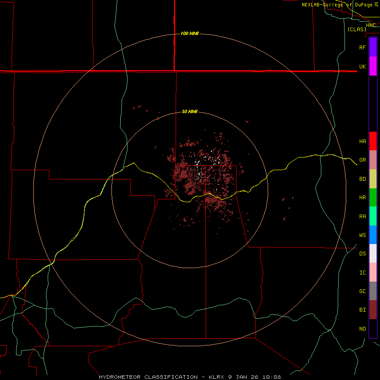Click the magenta UK color swatch
Viewport: 380px width, 380px height.
coord(373,66)
